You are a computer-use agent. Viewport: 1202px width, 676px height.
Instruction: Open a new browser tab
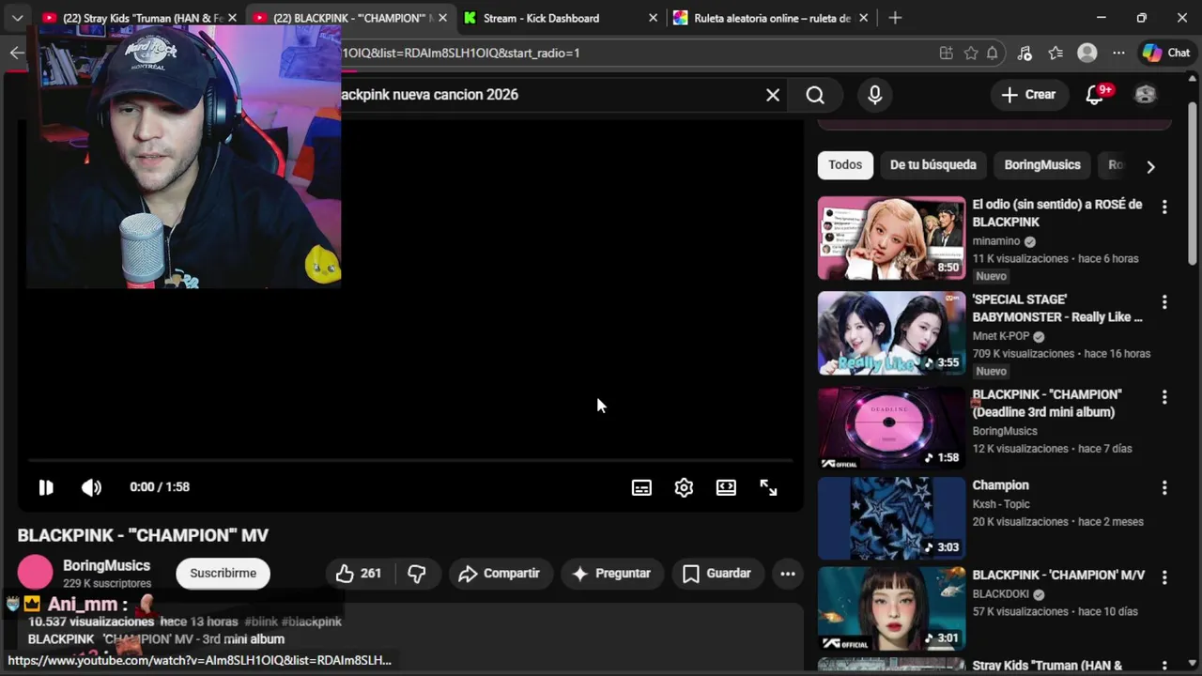pos(895,18)
